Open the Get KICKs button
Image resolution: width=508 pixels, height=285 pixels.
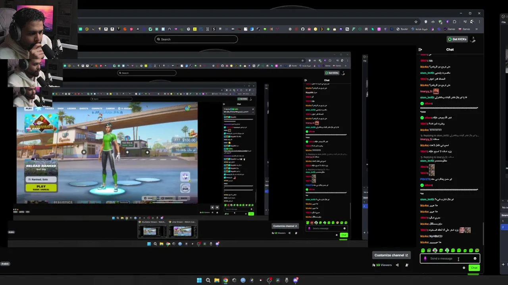pyautogui.click(x=457, y=39)
